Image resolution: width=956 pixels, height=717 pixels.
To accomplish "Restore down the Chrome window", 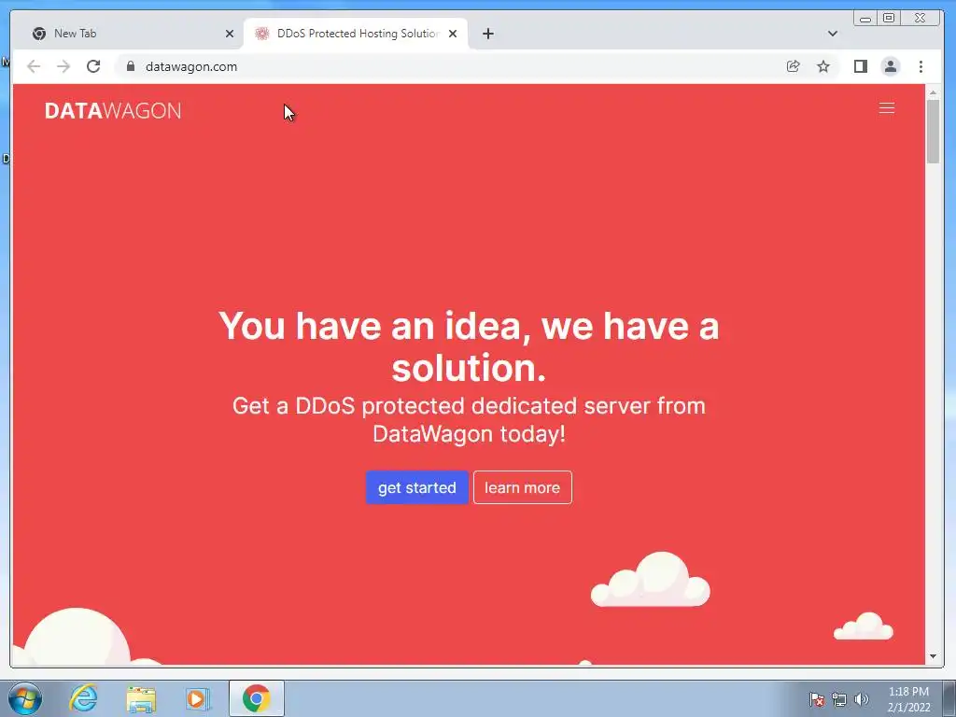I will pos(889,19).
